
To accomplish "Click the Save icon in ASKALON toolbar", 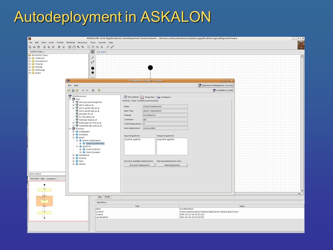I will (x=39, y=47).
